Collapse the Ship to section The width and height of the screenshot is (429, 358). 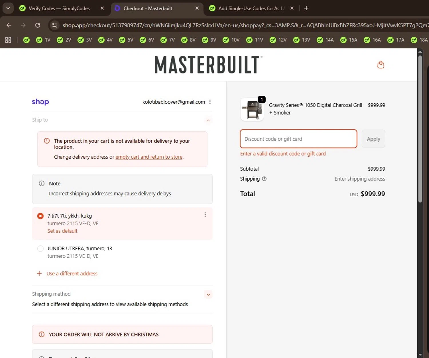[x=208, y=120]
